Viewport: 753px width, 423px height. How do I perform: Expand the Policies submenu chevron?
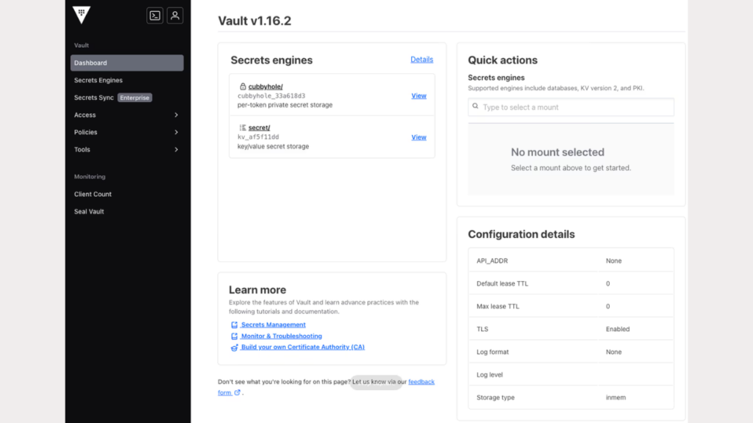coord(176,132)
